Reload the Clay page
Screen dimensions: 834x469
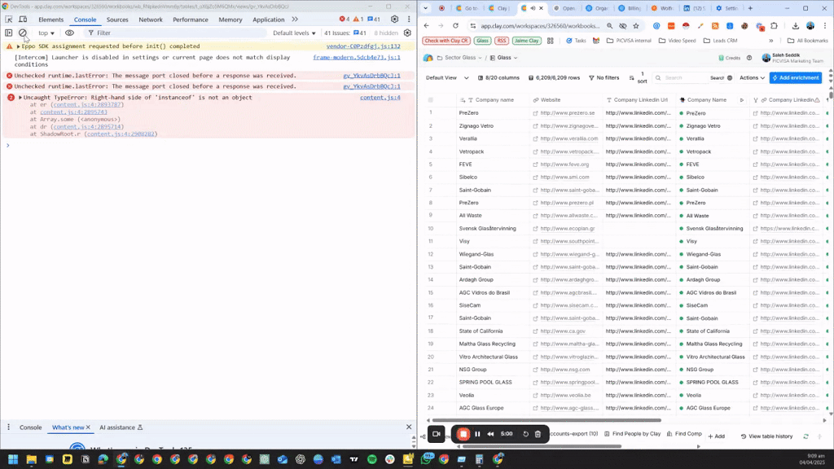455,25
